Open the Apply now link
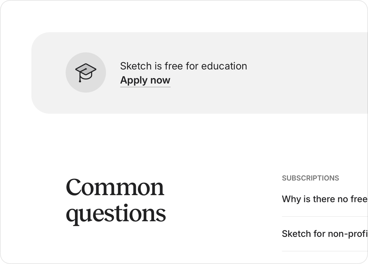The image size is (368, 264). point(145,80)
